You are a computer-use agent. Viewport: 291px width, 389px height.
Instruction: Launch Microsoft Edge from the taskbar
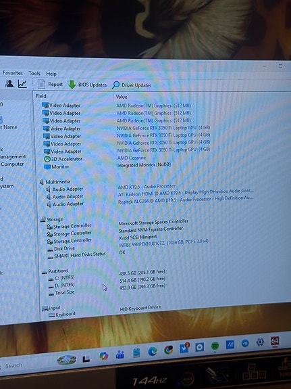pos(153,351)
